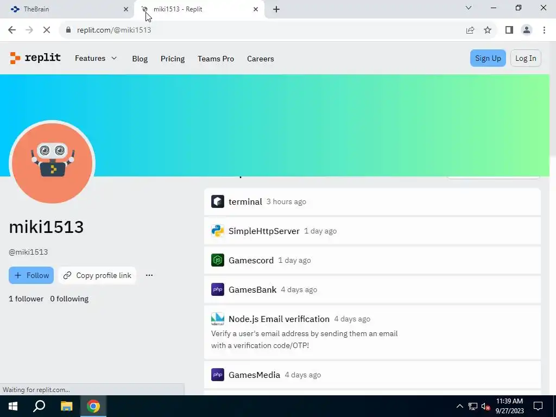Viewport: 556px width, 417px height.
Task: Click the Log In button
Action: (526, 58)
